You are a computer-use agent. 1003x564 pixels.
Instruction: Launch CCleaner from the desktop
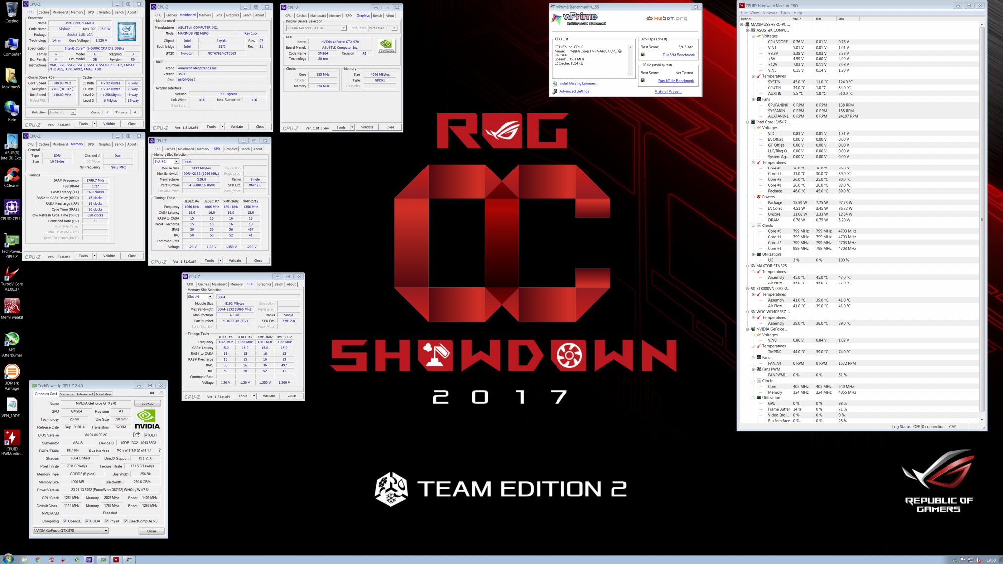[12, 177]
